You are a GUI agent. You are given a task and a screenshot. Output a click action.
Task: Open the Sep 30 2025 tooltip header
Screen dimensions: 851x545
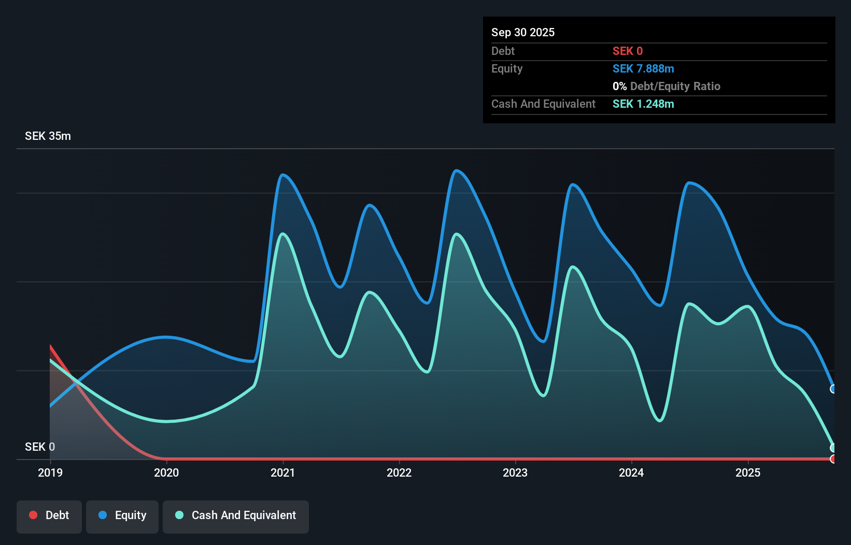pos(523,32)
